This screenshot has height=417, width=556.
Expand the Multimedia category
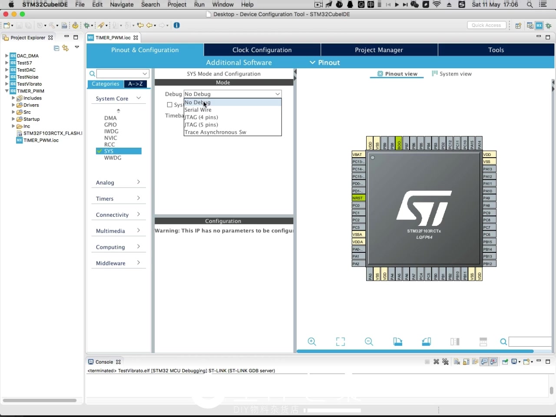[118, 231]
